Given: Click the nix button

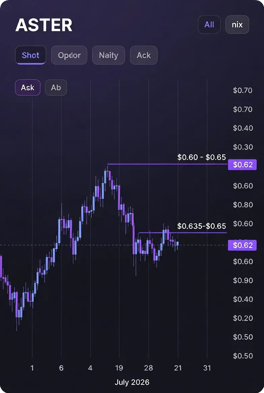Looking at the screenshot, I should click(x=237, y=25).
